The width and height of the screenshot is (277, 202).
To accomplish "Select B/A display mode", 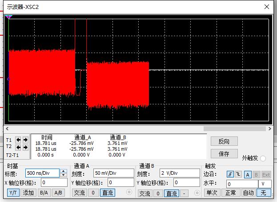I will (x=44, y=193).
